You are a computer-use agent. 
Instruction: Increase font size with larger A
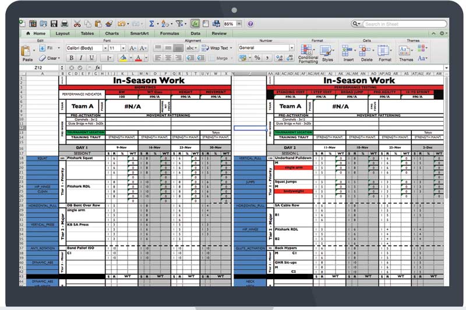(133, 48)
